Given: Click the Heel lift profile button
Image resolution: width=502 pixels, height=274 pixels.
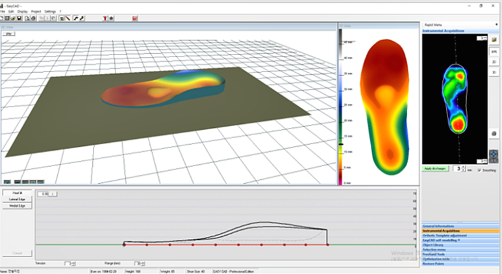Looking at the screenshot, I should (x=18, y=193).
